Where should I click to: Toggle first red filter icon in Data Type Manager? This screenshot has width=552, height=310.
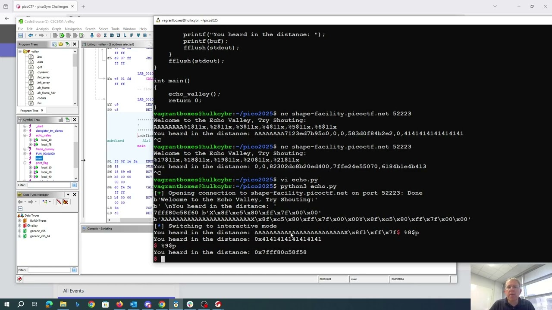(x=59, y=202)
